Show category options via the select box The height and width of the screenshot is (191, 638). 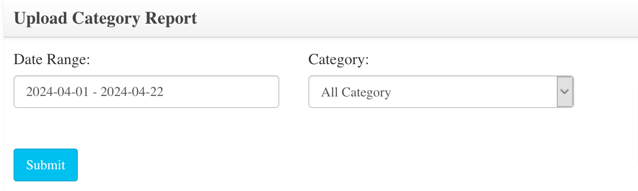pyautogui.click(x=441, y=92)
